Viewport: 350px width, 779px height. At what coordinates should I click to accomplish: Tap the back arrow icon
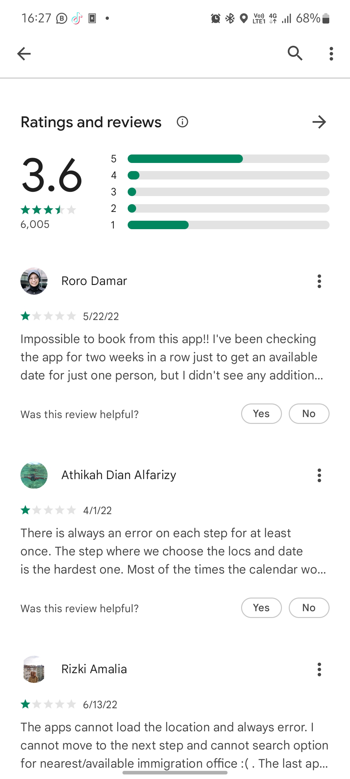pyautogui.click(x=24, y=54)
